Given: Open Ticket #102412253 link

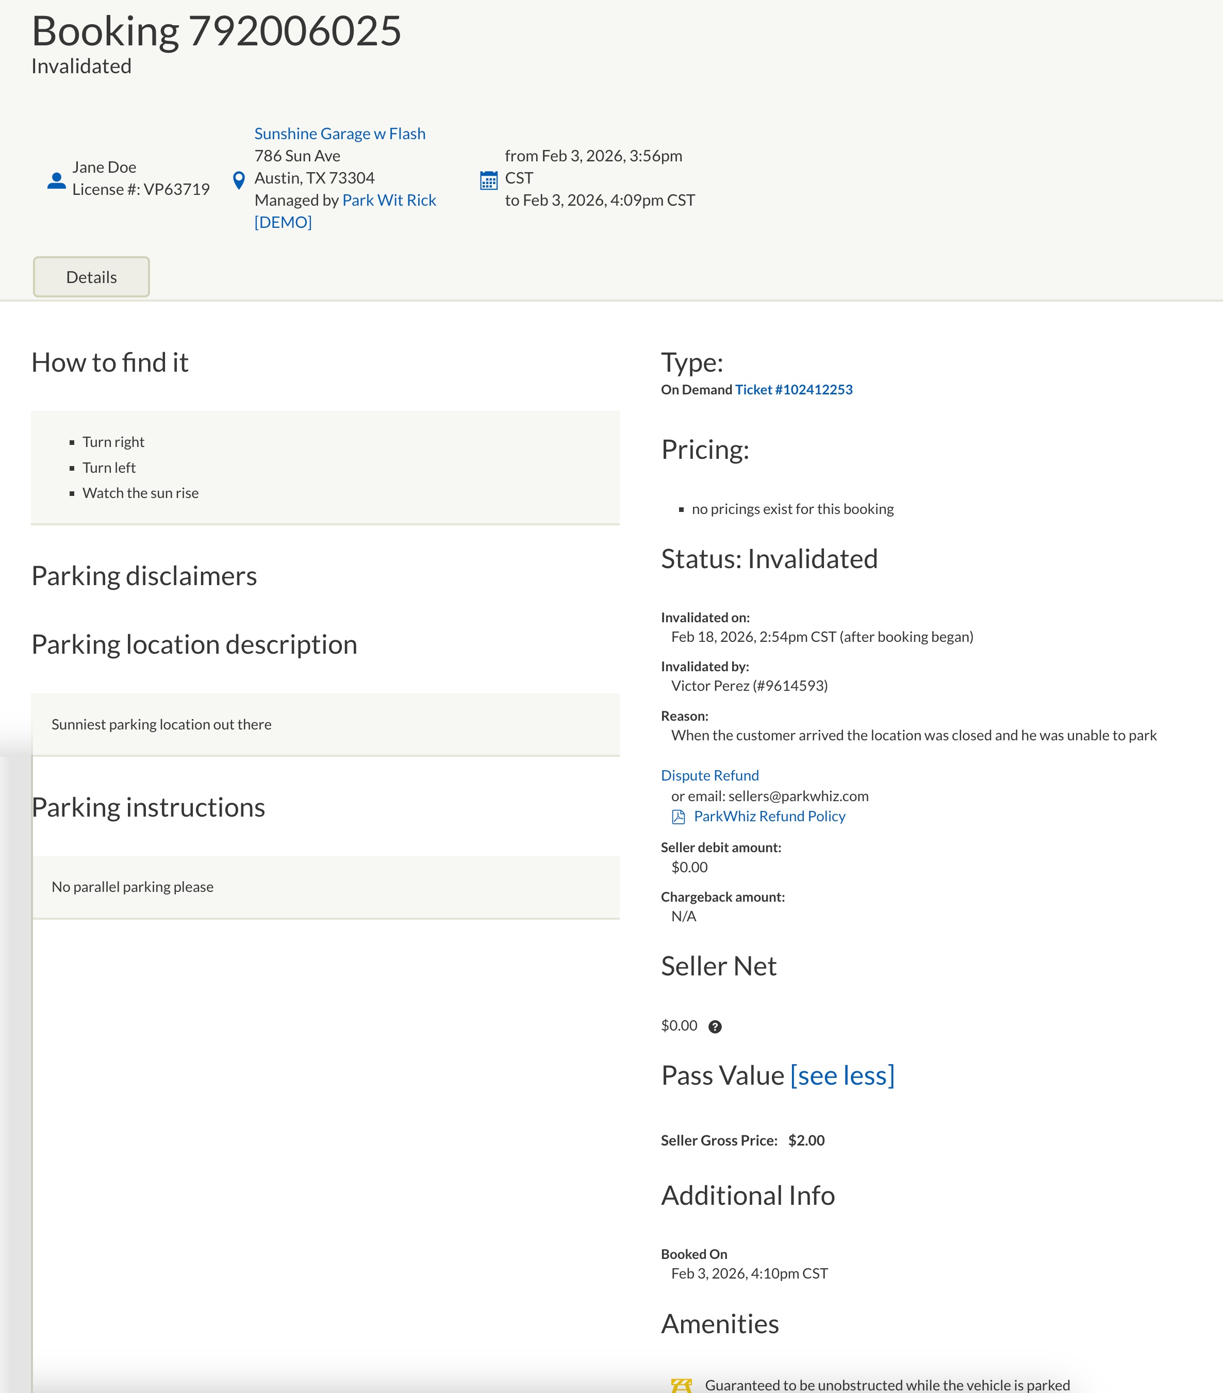Looking at the screenshot, I should [794, 390].
